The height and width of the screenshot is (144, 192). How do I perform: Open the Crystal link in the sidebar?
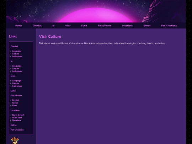[x=15, y=100]
